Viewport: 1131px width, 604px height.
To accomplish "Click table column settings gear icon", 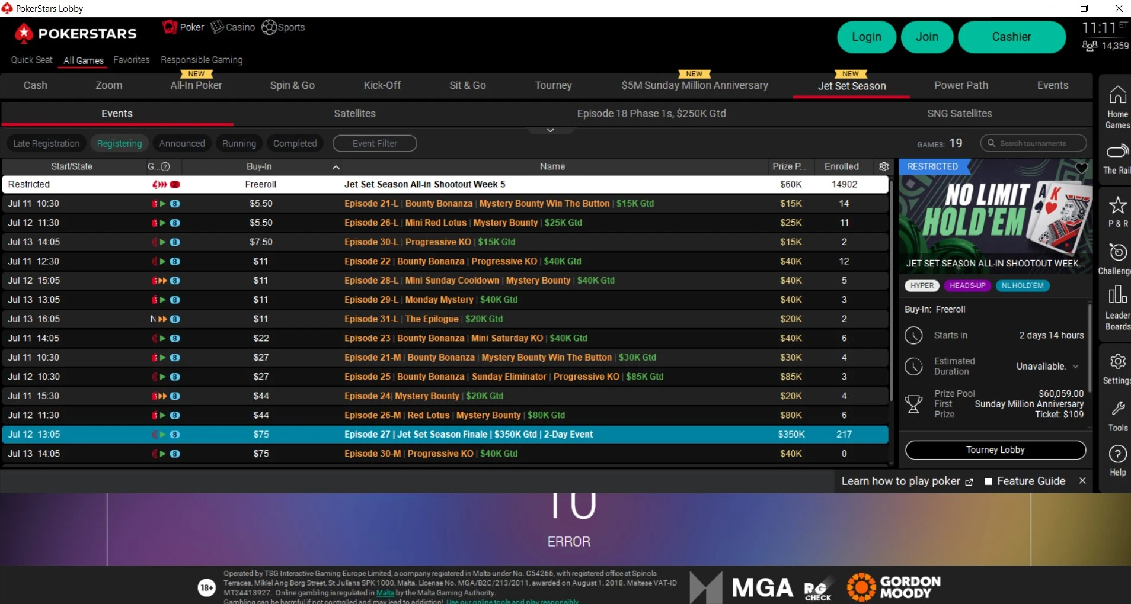I will (884, 166).
